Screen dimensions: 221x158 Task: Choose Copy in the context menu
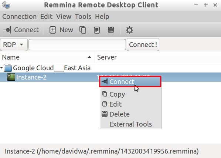tap(130, 94)
